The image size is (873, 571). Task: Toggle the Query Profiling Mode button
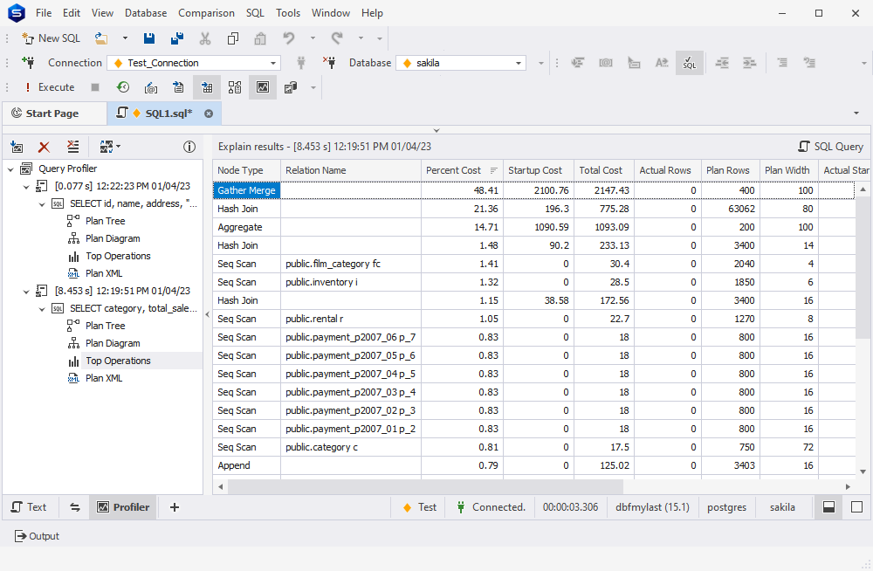pos(263,87)
